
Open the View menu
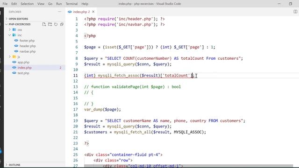tap(41, 4)
